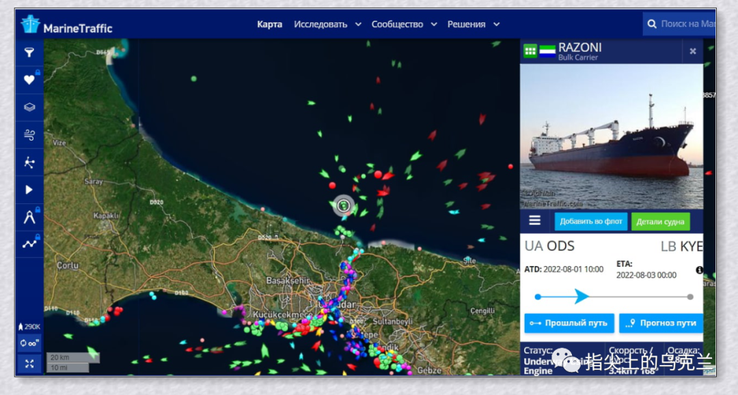Image resolution: width=738 pixels, height=395 pixels.
Task: Open the density maps network icon
Action: 29,162
